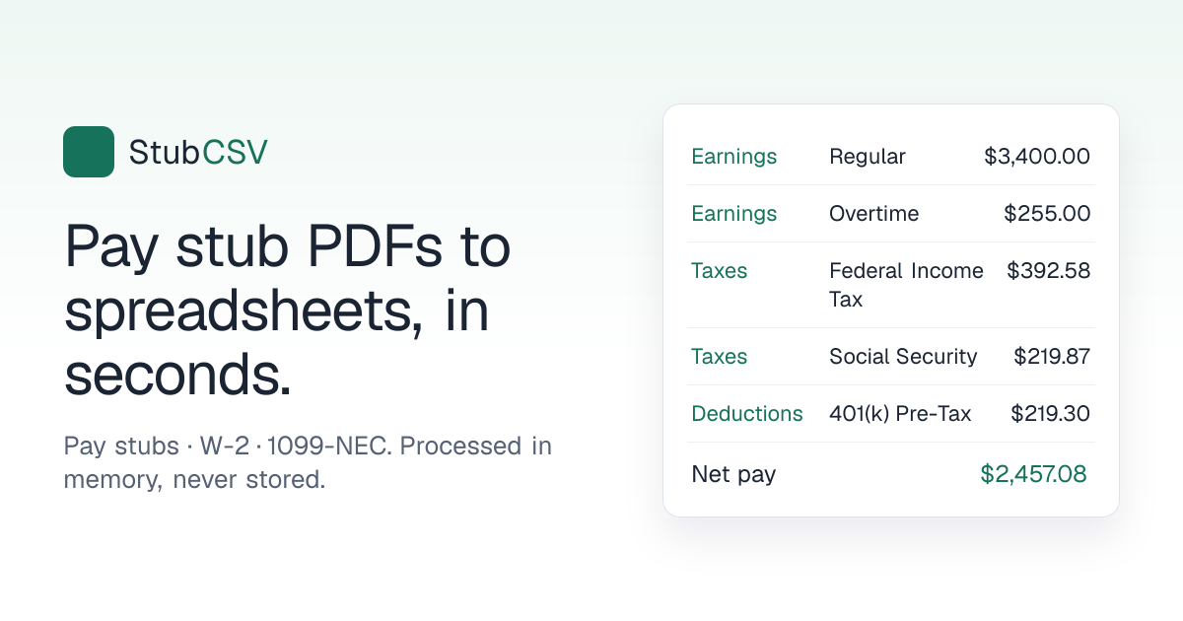Click the 'Overtime' description cell

coord(874,214)
